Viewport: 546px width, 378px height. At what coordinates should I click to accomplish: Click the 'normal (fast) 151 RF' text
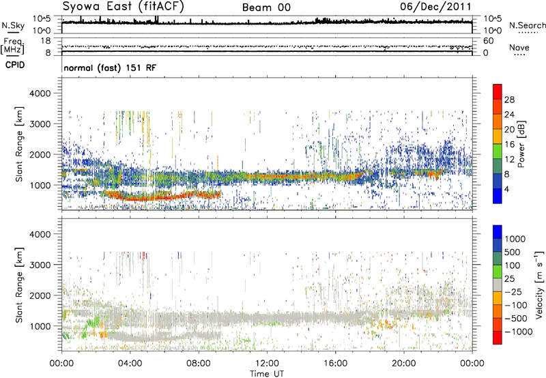point(110,68)
